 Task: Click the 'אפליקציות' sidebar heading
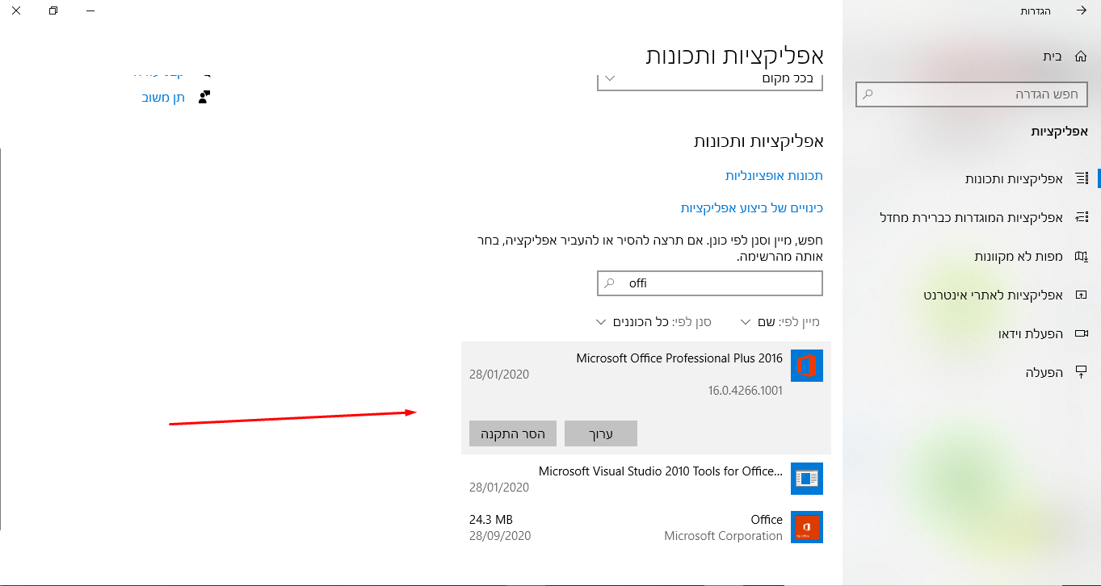[x=1060, y=131]
